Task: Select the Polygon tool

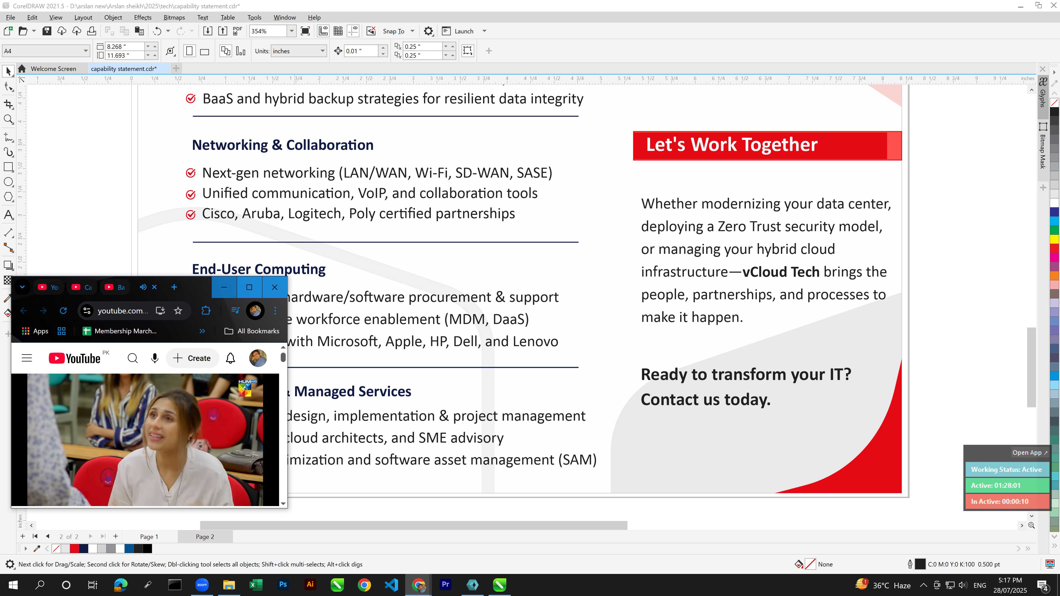Action: tap(8, 197)
